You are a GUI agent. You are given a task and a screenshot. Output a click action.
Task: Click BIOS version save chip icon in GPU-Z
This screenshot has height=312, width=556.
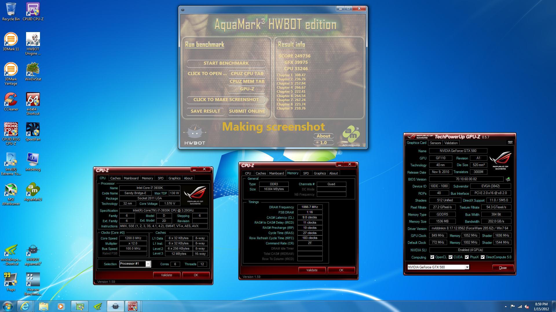click(508, 179)
